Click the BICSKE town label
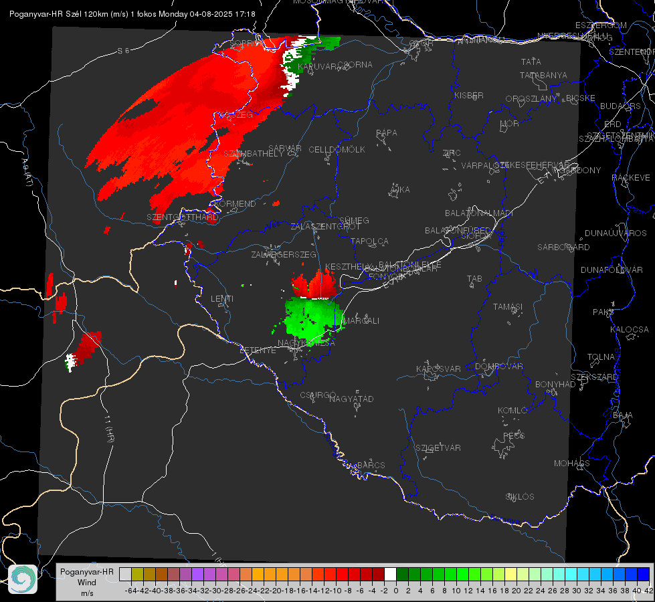The image size is (655, 602). point(581,98)
